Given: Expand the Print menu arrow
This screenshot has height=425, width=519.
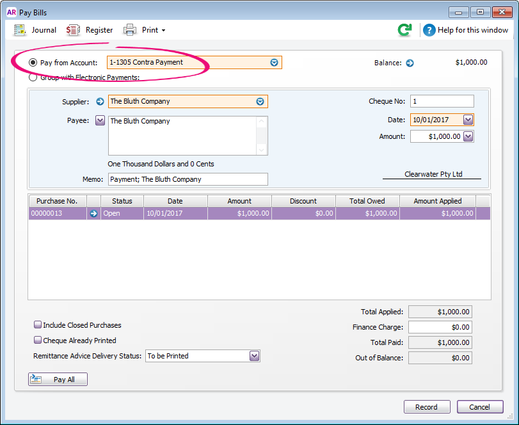Looking at the screenshot, I should (164, 31).
